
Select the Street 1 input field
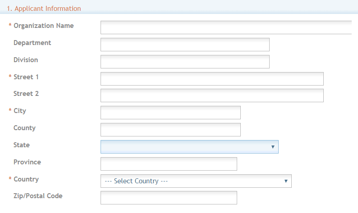(x=212, y=79)
